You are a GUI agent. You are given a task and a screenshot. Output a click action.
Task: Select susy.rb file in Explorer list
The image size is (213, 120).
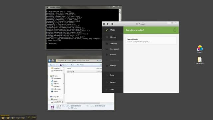point(71,72)
